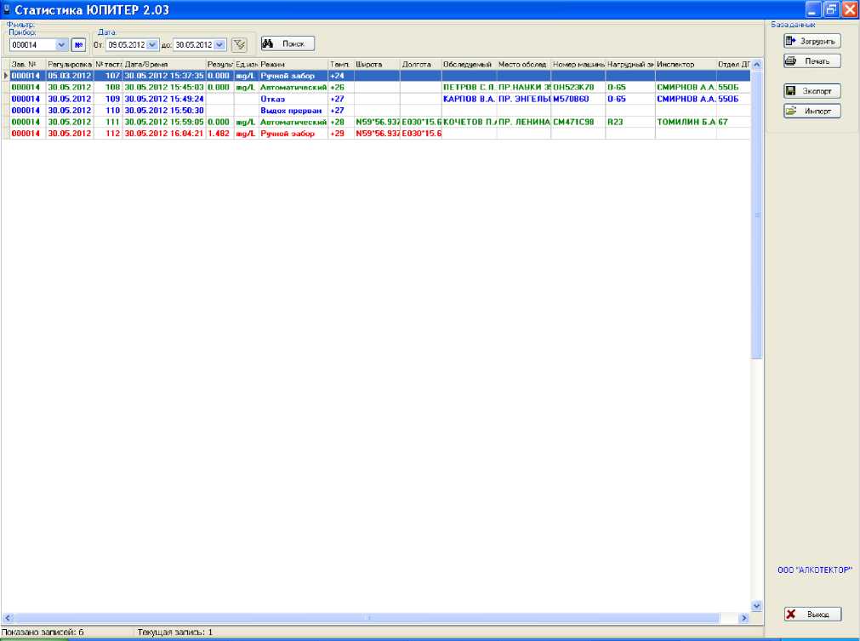Click the Экспорт button

click(x=812, y=91)
